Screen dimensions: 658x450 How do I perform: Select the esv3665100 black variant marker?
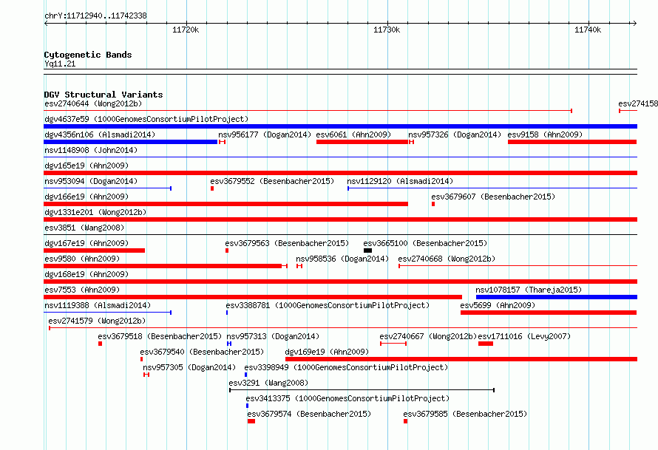coord(367,250)
